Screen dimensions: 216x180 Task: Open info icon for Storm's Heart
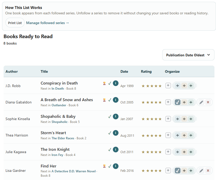coord(116,133)
